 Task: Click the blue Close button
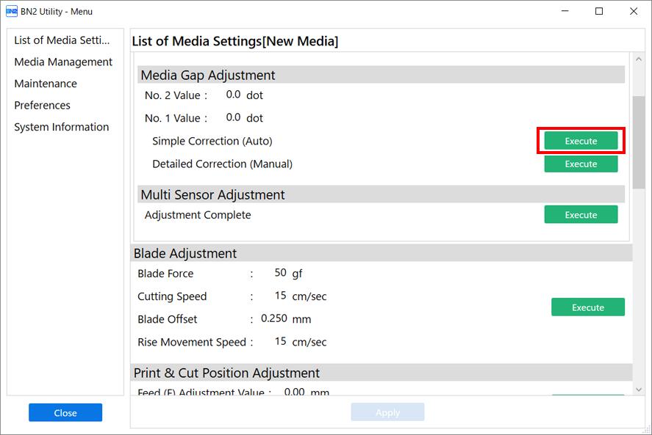65,412
